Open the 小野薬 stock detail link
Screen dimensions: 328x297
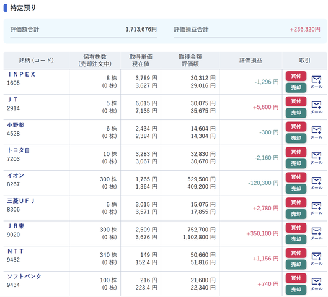coord(16,125)
